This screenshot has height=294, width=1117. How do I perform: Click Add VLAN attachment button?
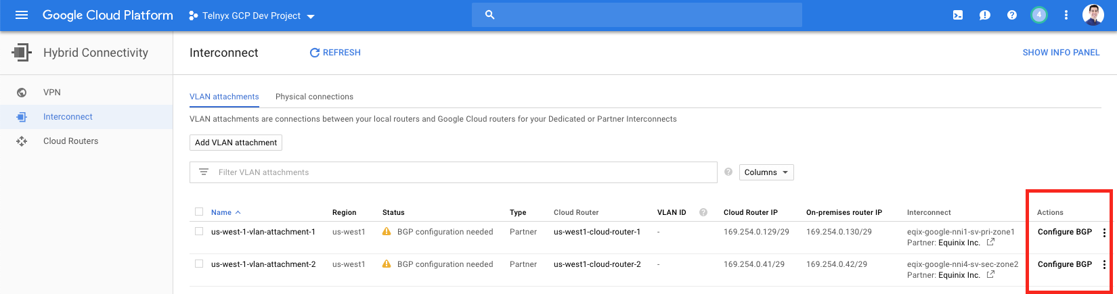(x=236, y=143)
